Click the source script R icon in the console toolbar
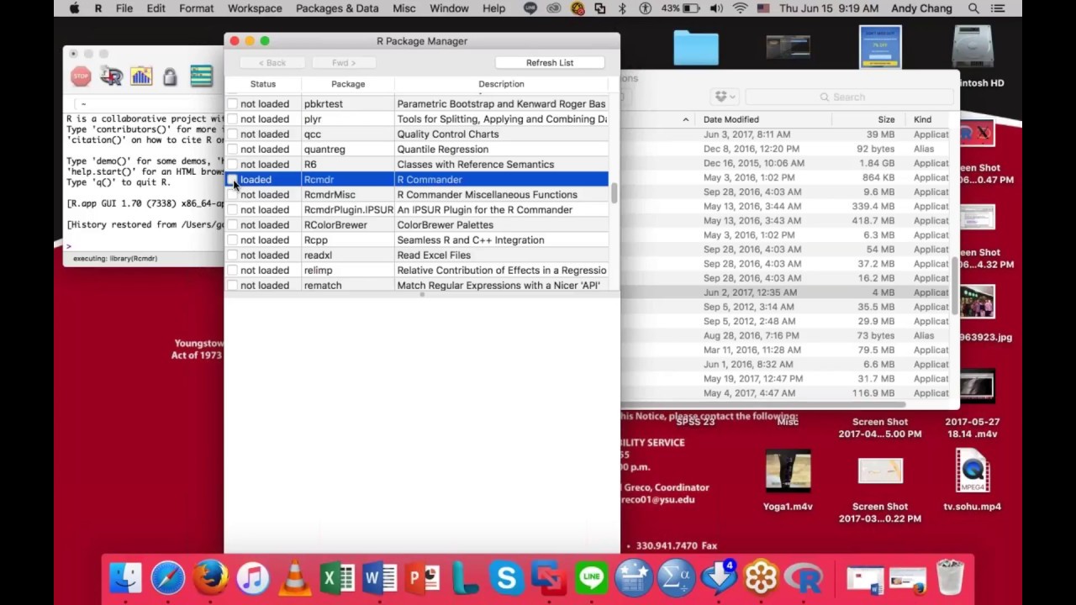Screen dimensions: 1076x605 point(111,76)
